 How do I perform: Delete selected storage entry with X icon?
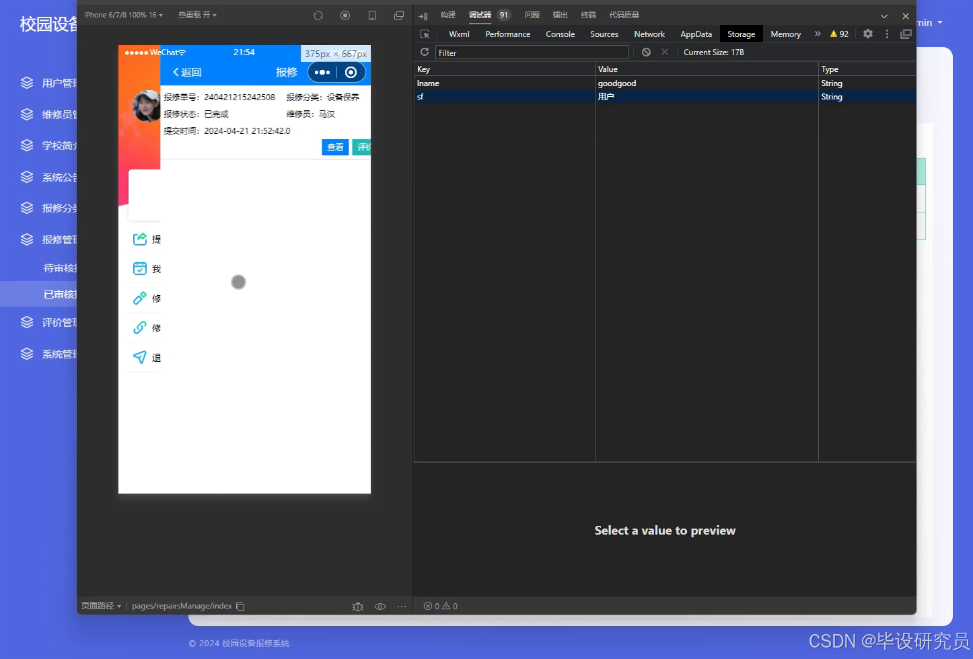665,52
